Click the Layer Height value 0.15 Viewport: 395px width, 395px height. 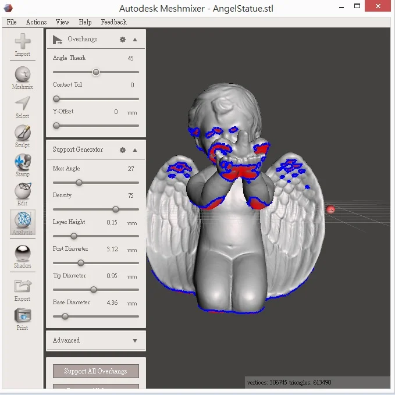coord(112,222)
